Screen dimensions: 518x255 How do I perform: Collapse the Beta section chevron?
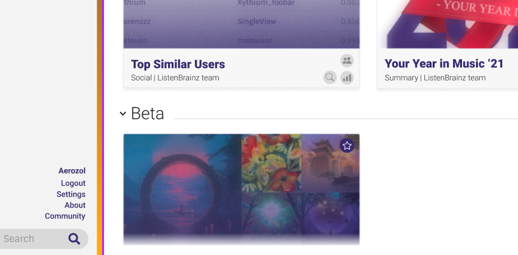click(123, 114)
